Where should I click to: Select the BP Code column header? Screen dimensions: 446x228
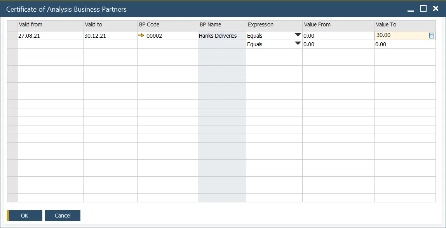(x=167, y=24)
